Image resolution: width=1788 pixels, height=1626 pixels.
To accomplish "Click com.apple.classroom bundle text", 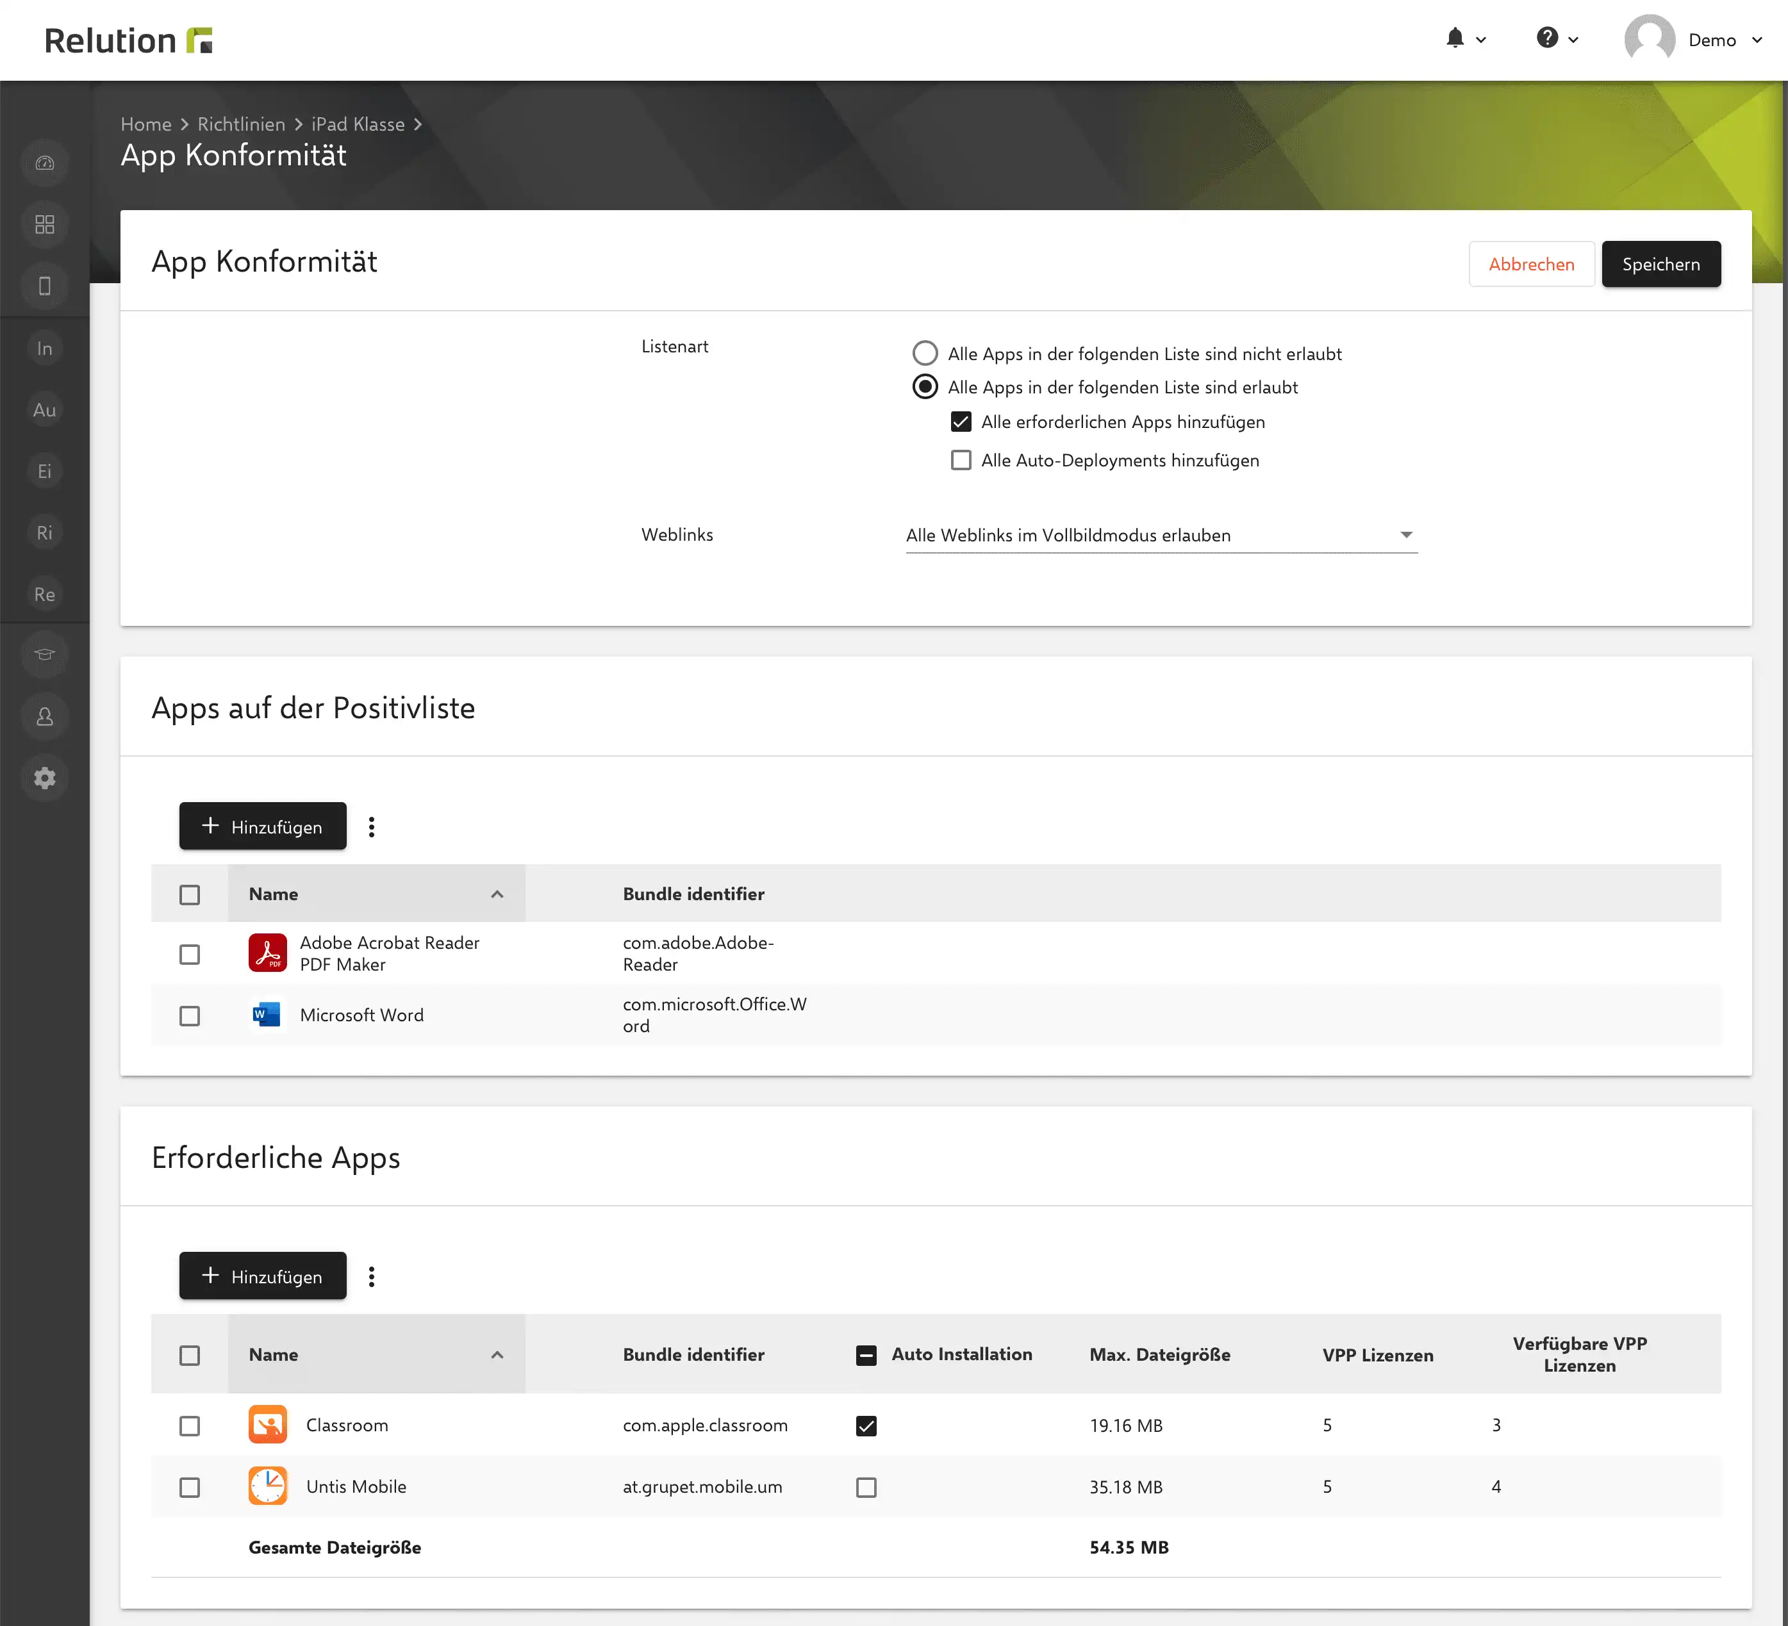I will pos(705,1425).
